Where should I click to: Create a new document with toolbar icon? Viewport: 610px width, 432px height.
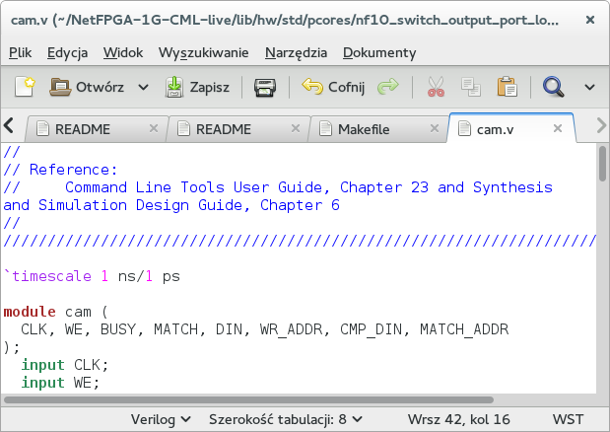coord(25,87)
